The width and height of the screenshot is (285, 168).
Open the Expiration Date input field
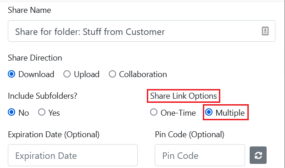[x=73, y=155]
